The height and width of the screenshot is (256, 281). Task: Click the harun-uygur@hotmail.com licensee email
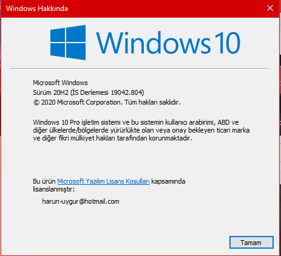81,201
